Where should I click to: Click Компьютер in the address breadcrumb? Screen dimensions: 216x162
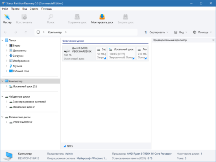click(55, 32)
